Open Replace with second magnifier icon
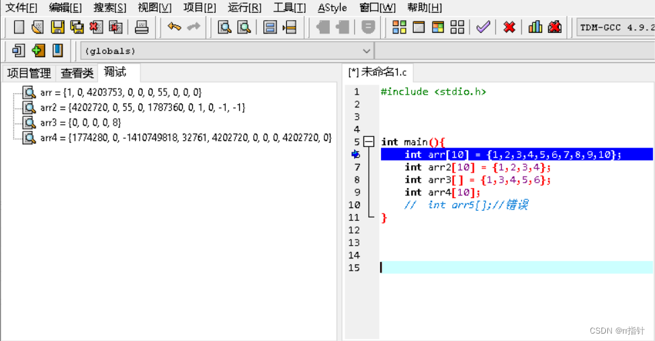Screen dimensions: 655x341 point(244,27)
